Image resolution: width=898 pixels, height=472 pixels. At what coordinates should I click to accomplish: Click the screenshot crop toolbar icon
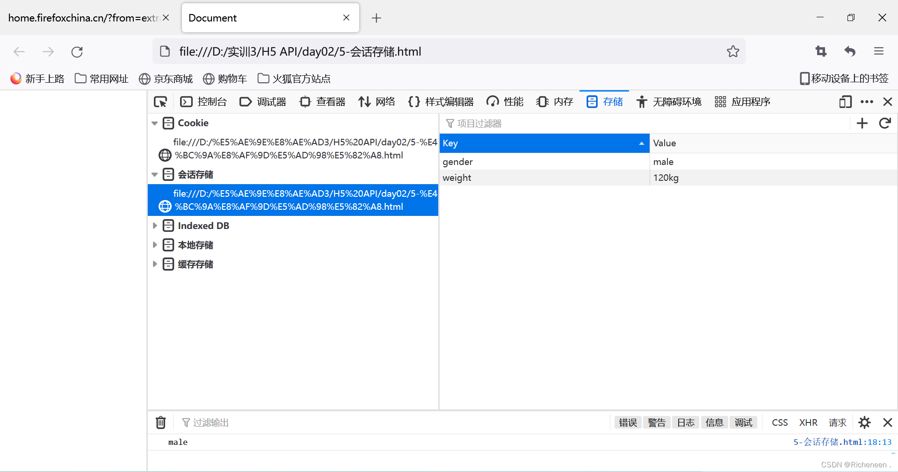[821, 51]
